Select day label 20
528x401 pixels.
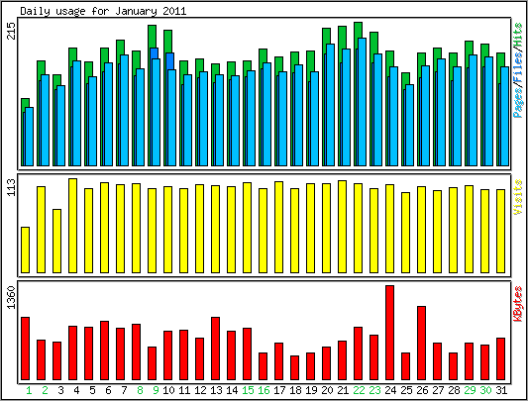(327, 390)
